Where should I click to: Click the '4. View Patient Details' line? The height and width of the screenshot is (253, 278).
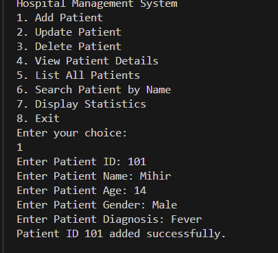tap(87, 61)
